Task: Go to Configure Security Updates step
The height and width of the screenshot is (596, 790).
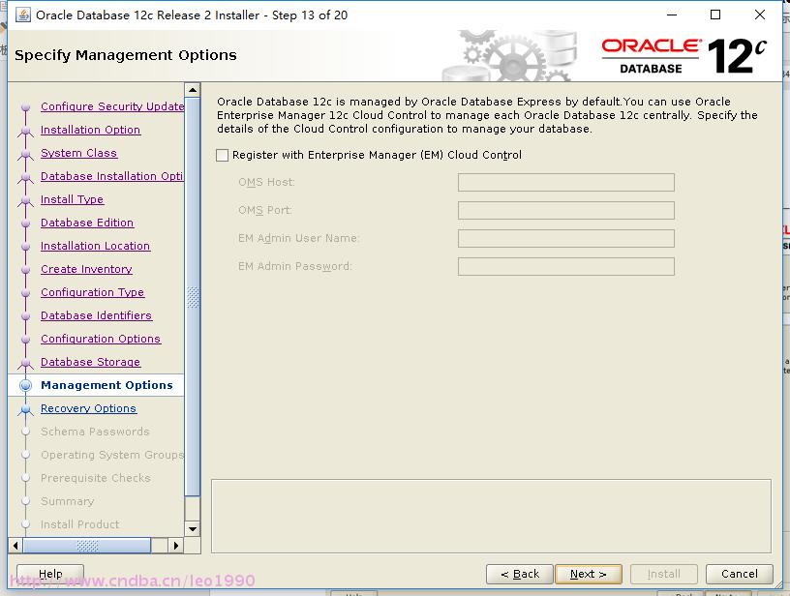Action: tap(112, 106)
